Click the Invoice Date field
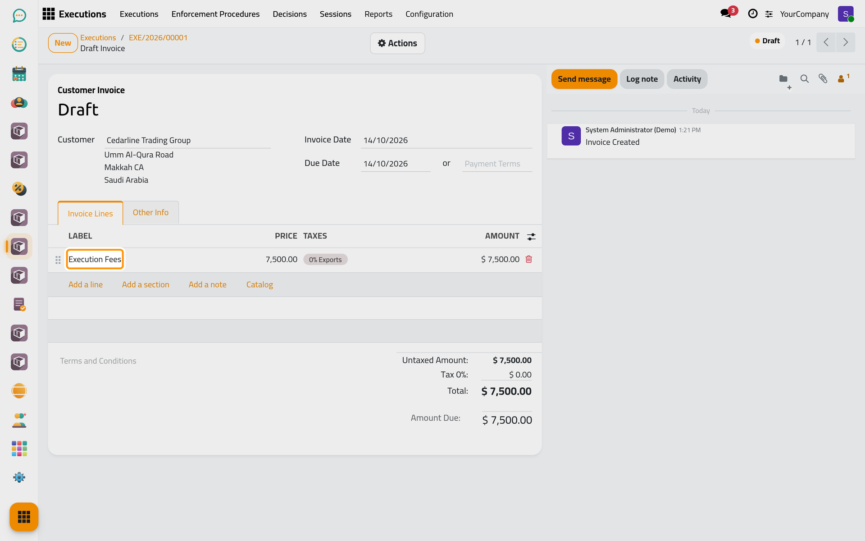 coord(446,140)
